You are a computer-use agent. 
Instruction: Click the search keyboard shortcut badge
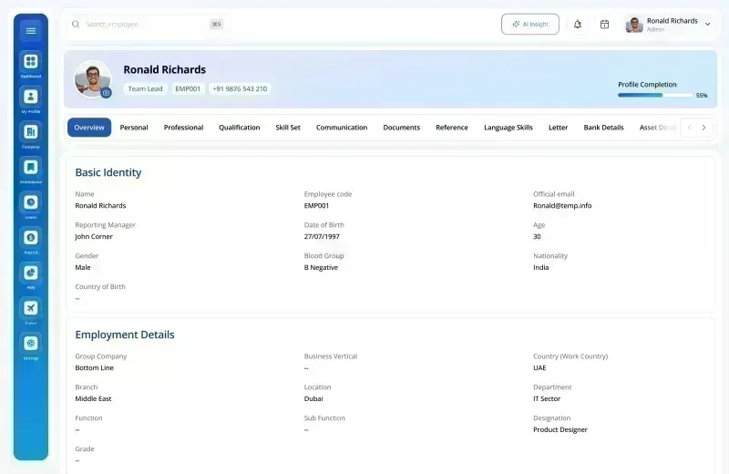(x=216, y=25)
